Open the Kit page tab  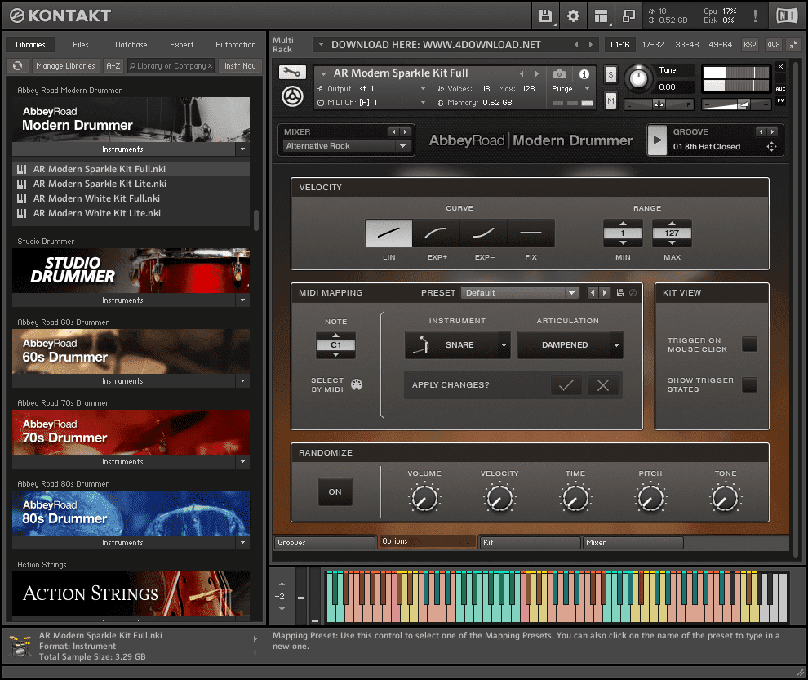pos(530,542)
